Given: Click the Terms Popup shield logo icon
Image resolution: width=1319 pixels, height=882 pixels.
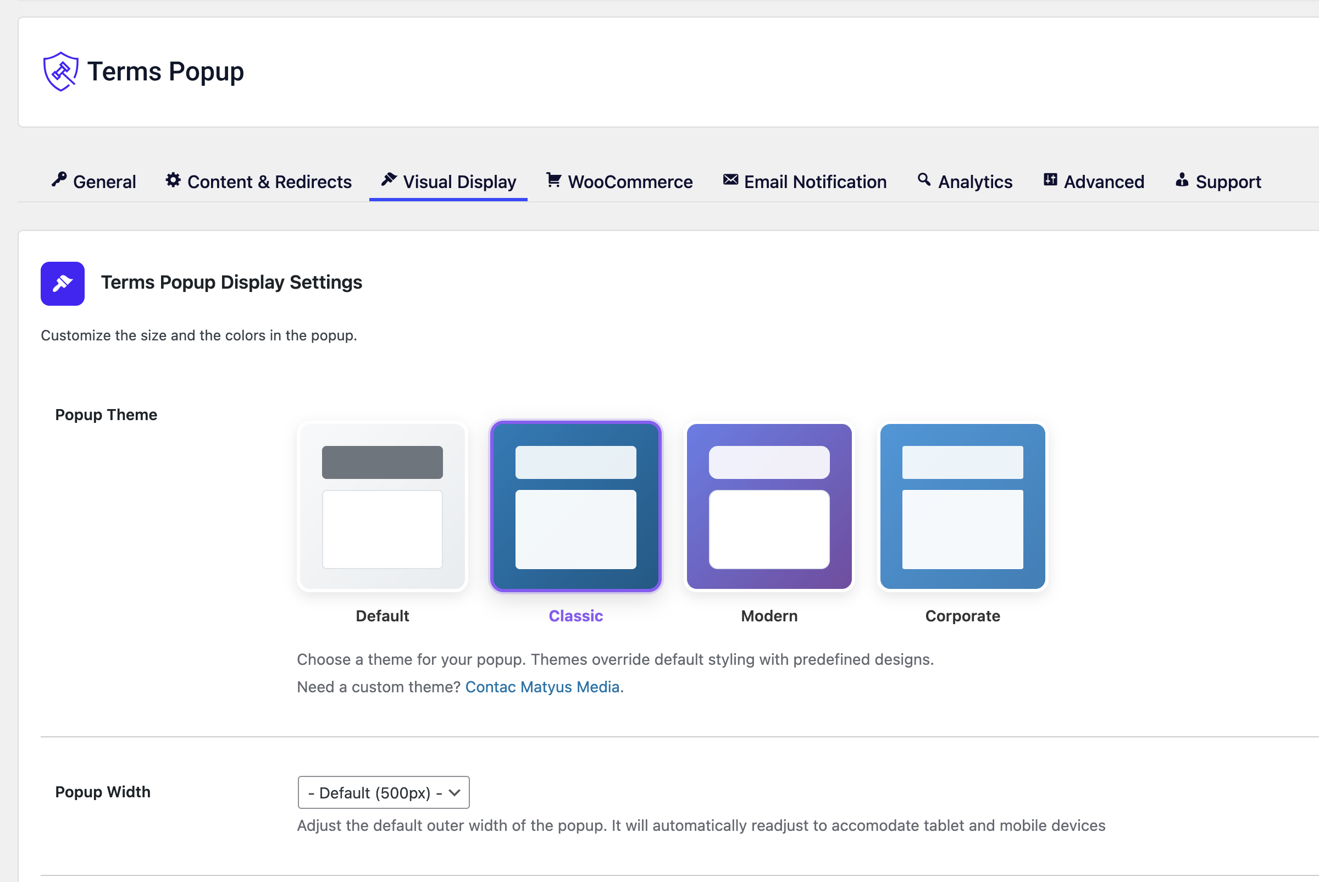Looking at the screenshot, I should click(x=60, y=71).
